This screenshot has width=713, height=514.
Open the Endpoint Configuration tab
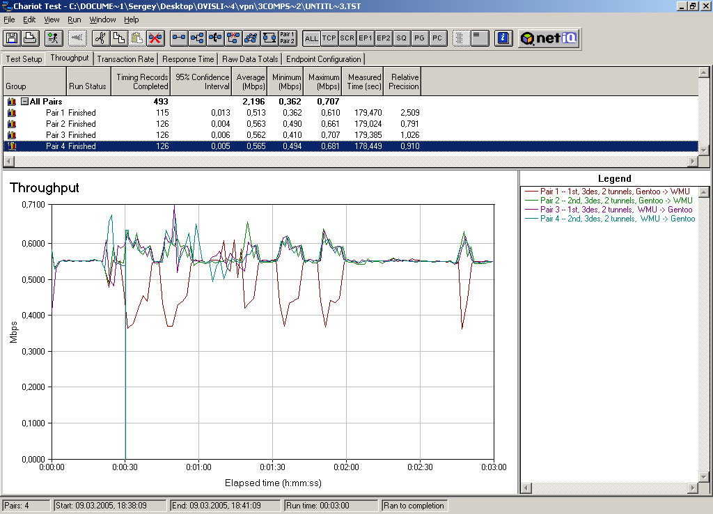pyautogui.click(x=323, y=59)
